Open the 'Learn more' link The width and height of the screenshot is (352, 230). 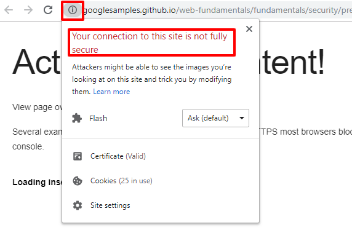click(x=111, y=92)
